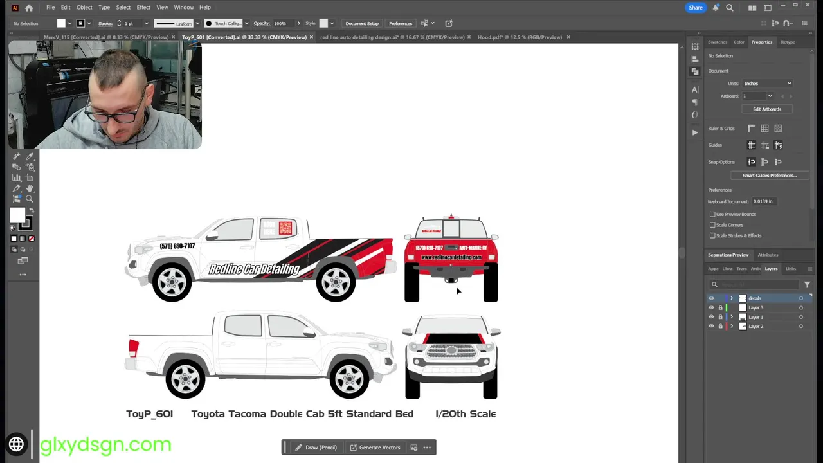
Task: Click the Show Transparency Grid icon
Action: tap(778, 129)
